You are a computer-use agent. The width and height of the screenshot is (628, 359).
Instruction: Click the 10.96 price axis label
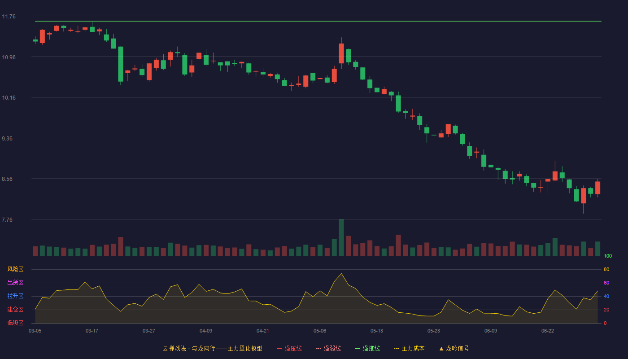coord(9,57)
